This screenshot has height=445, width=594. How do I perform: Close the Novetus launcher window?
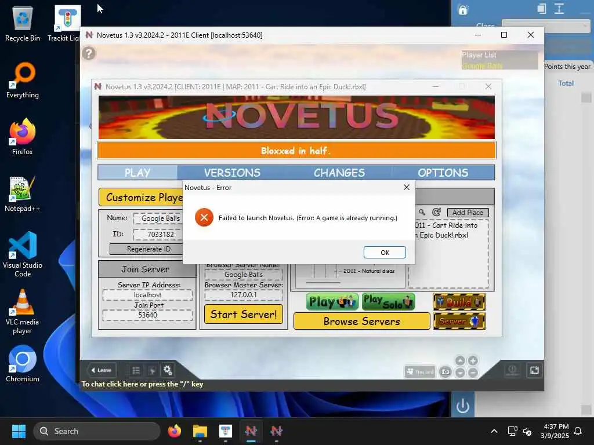pos(488,86)
